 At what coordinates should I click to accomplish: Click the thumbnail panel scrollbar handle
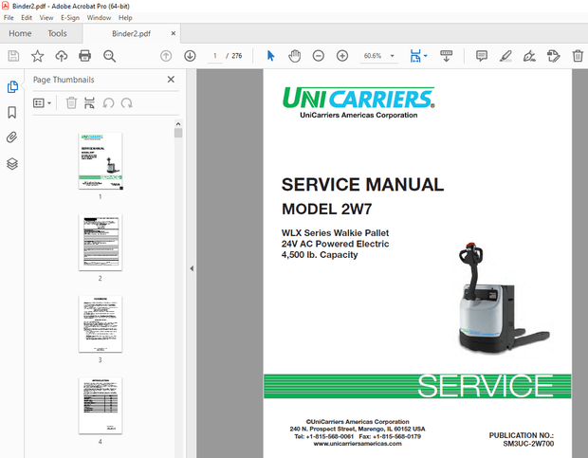(x=178, y=133)
